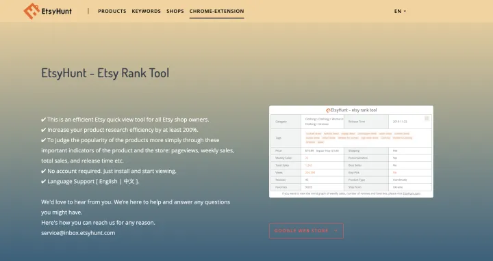Click the 'EtsyHunt - Etsy Rank Tool' heading
493x261 pixels.
coord(105,73)
